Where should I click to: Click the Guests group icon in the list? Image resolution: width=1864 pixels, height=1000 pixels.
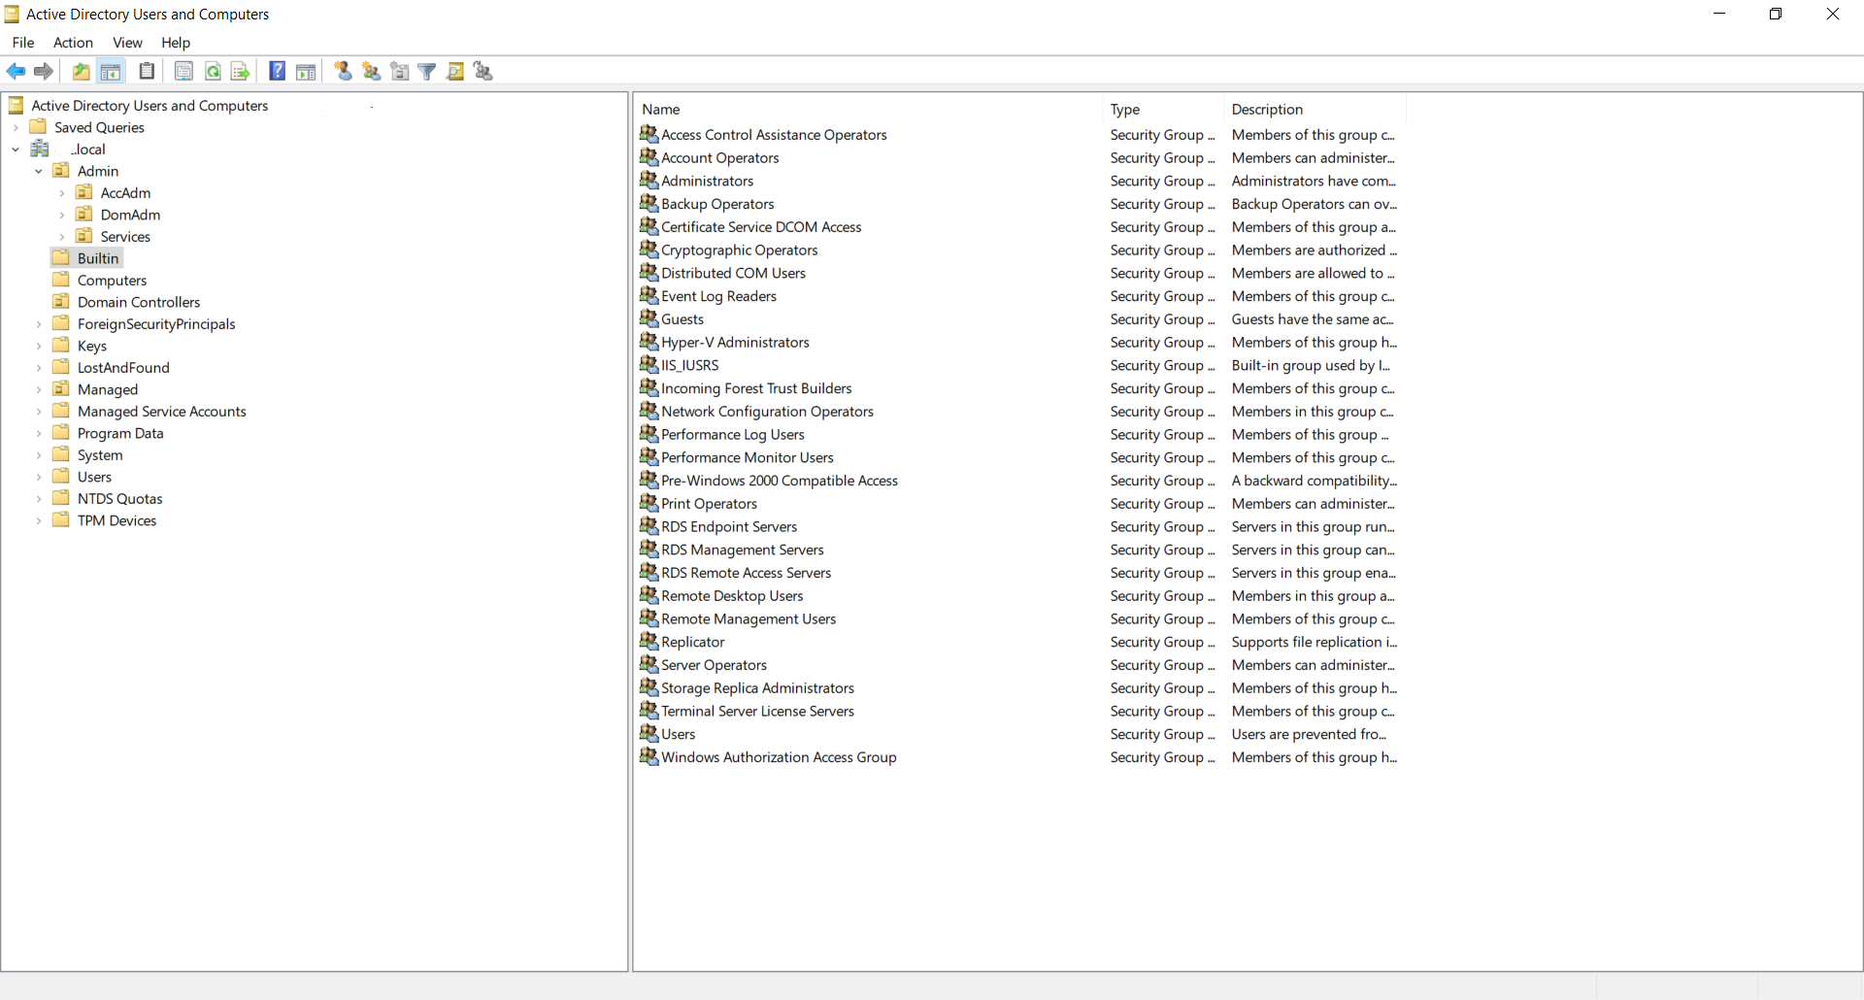coord(649,318)
